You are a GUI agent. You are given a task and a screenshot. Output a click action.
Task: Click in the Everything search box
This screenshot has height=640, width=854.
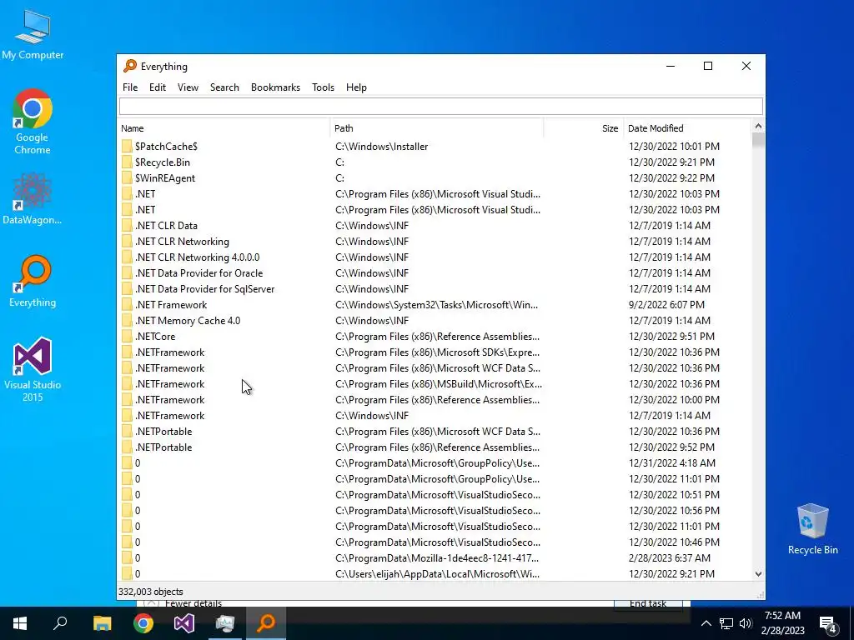point(440,106)
